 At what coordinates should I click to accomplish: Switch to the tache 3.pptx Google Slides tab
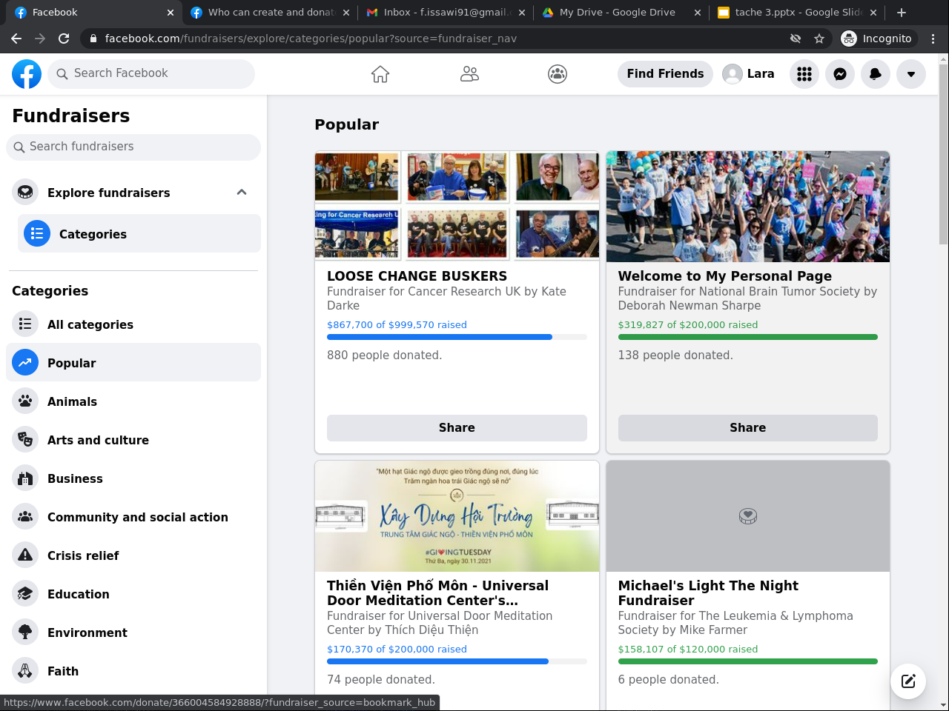(797, 13)
